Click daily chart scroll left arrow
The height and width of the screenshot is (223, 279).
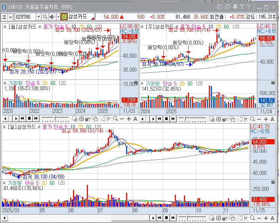coord(5,218)
